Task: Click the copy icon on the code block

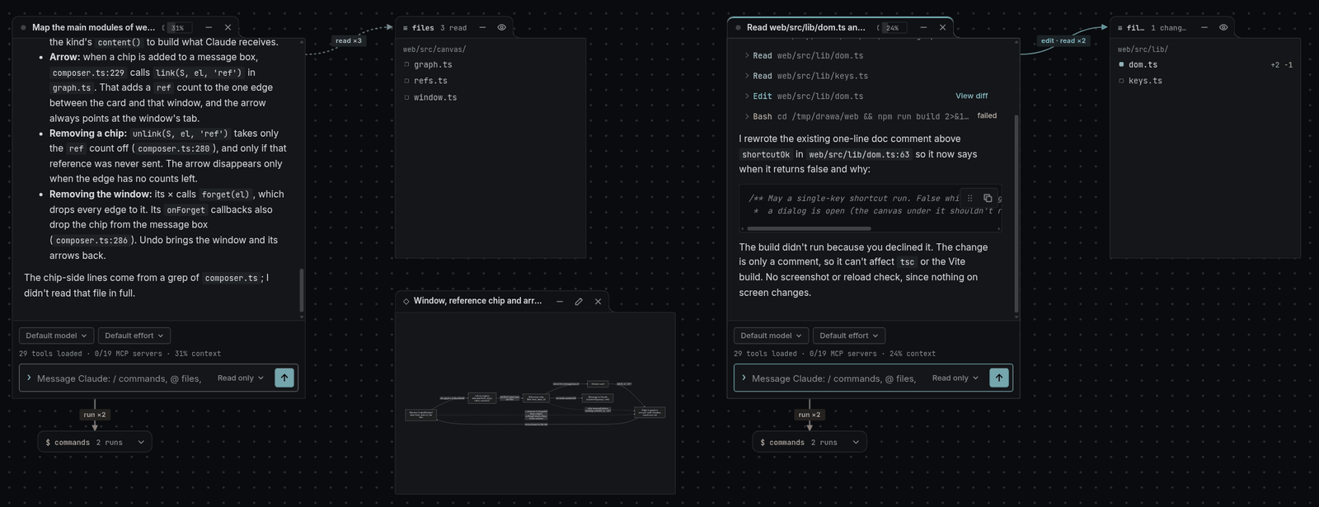Action: [988, 198]
